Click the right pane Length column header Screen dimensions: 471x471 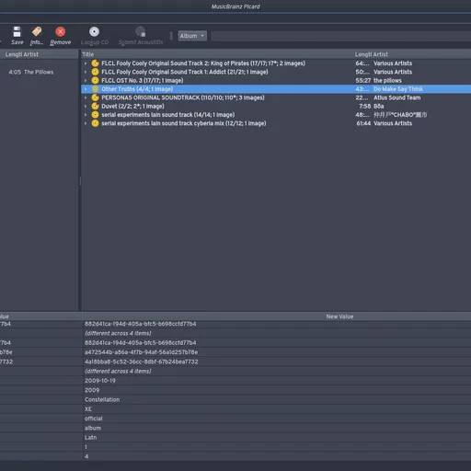(363, 54)
